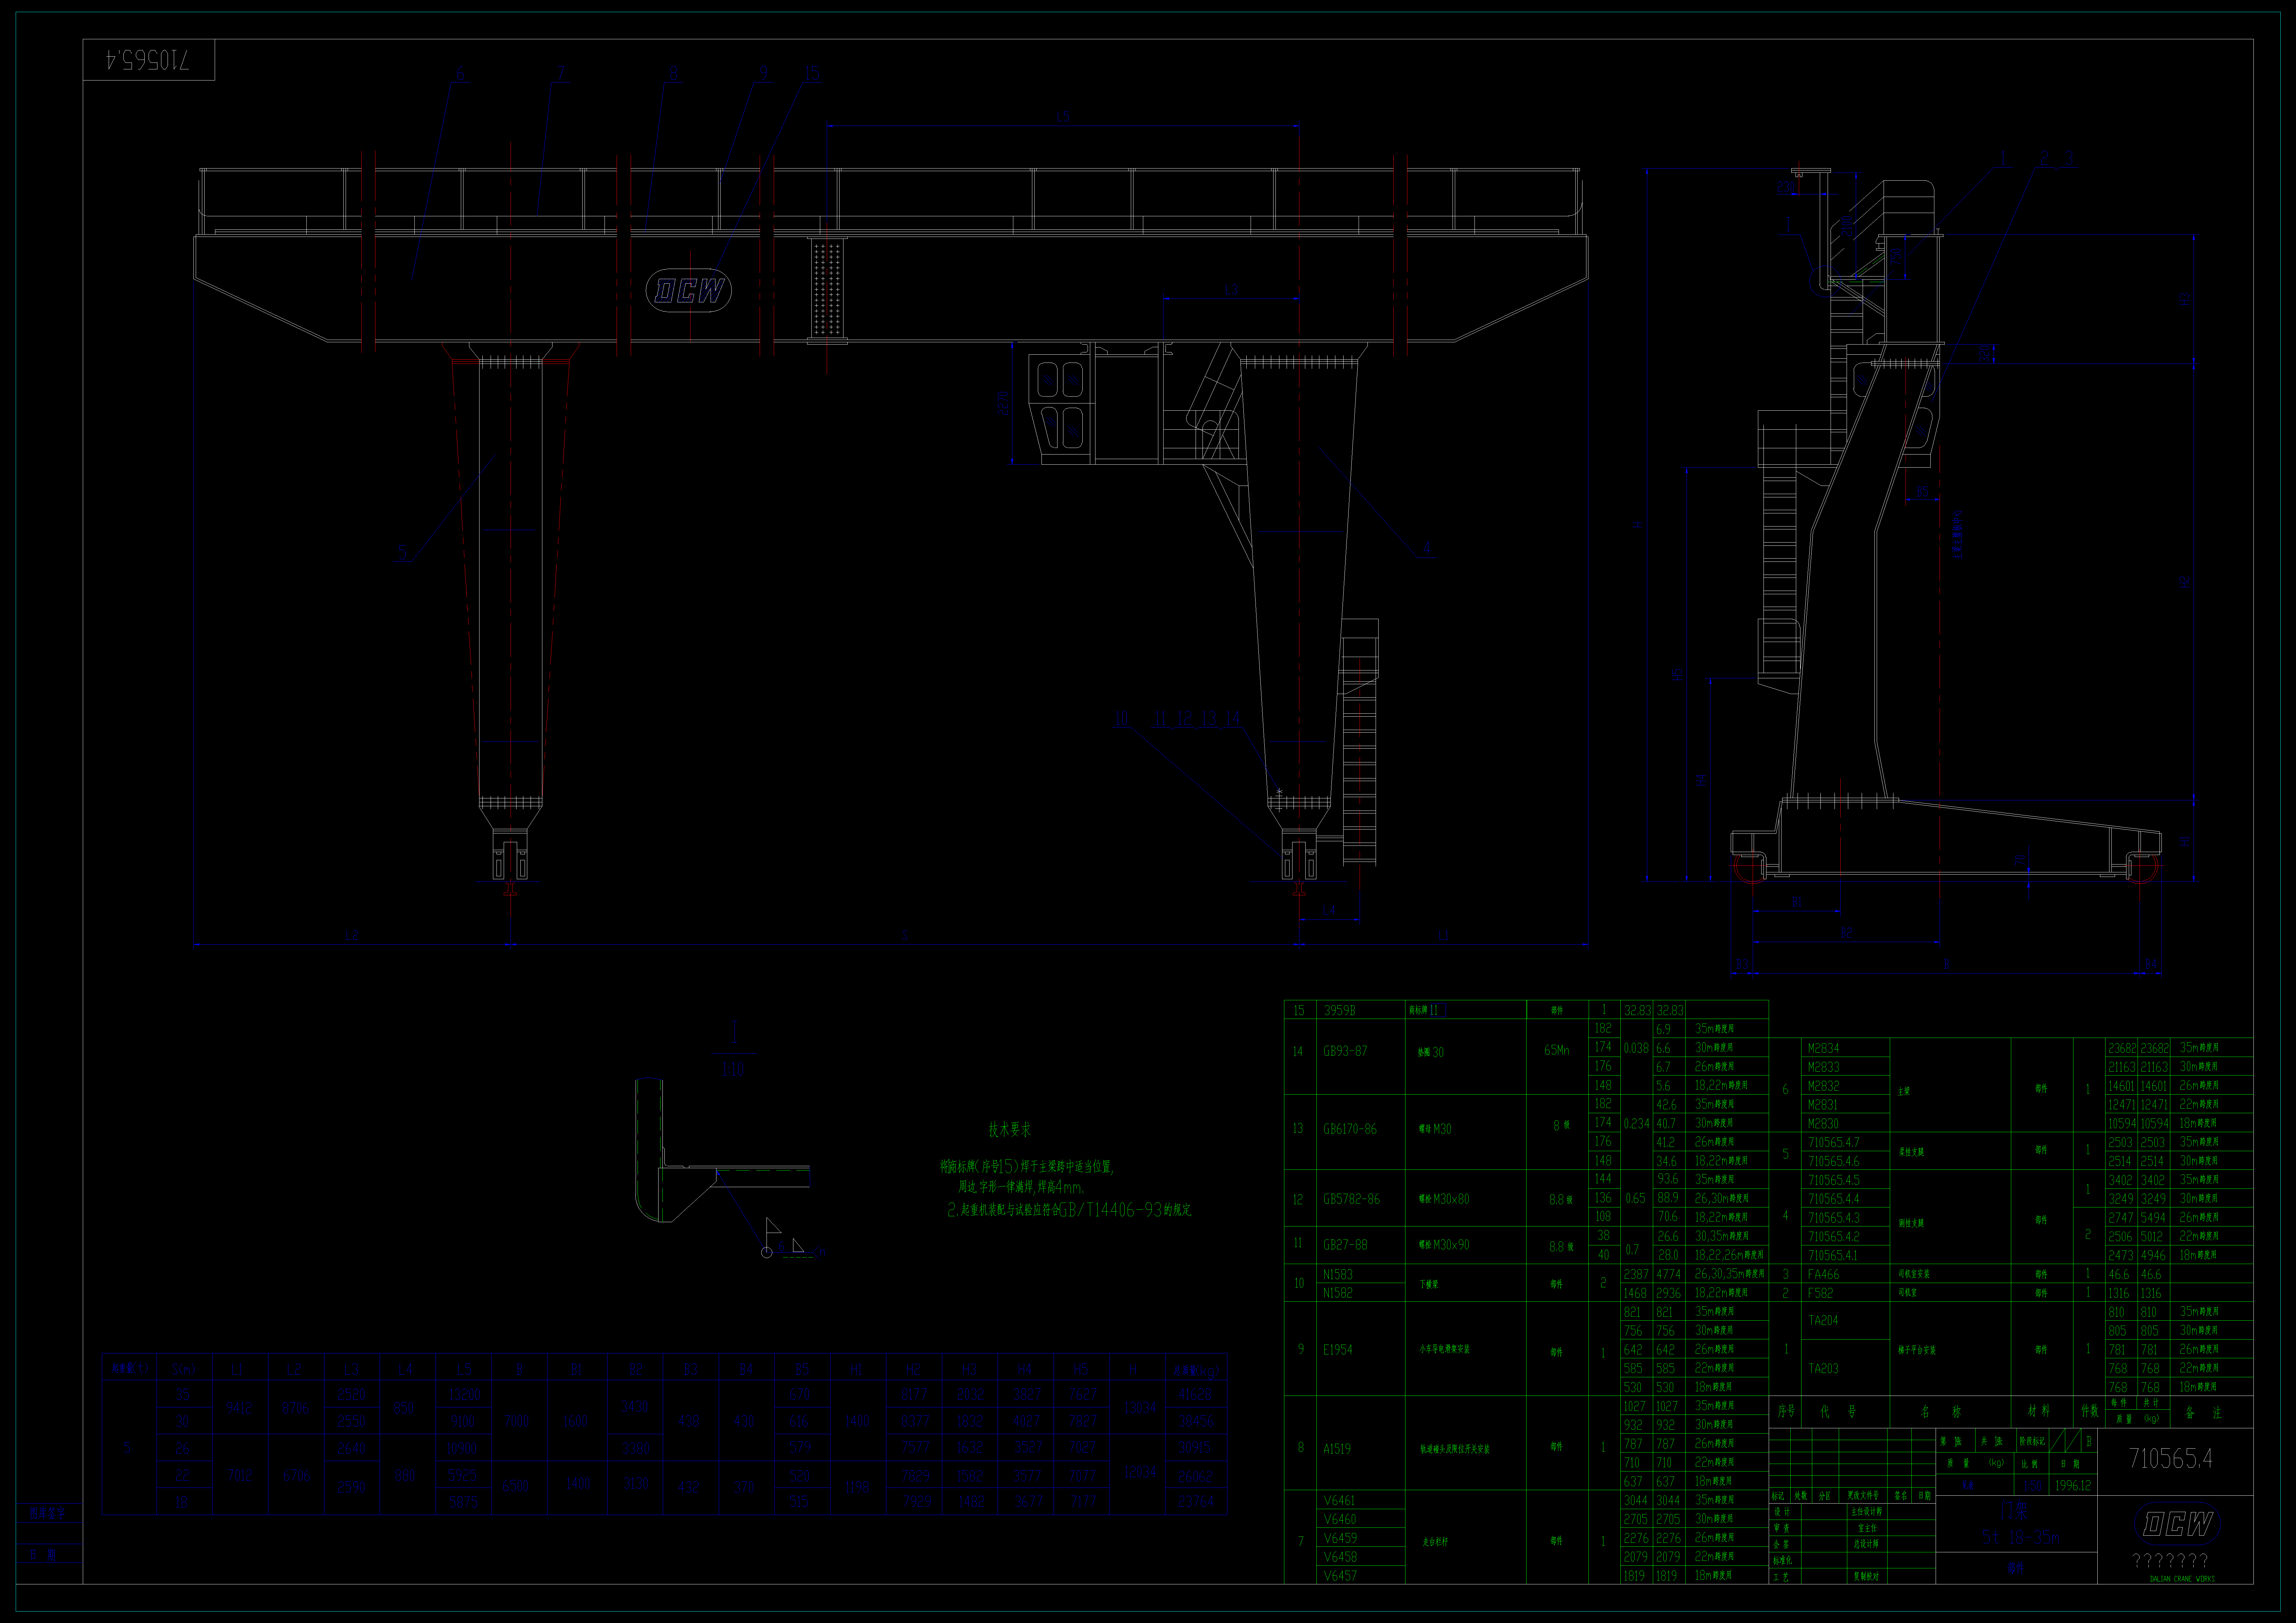This screenshot has width=2296, height=1623.
Task: Select the 螺栓 M30x80 name cell
Action: click(1444, 1199)
